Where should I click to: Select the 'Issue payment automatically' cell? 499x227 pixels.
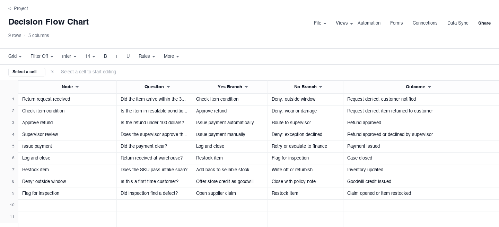tap(230, 123)
